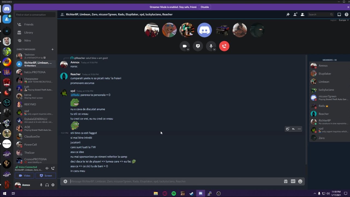Select member Etupilaker in members list
This screenshot has height=197, width=350.
click(329, 74)
